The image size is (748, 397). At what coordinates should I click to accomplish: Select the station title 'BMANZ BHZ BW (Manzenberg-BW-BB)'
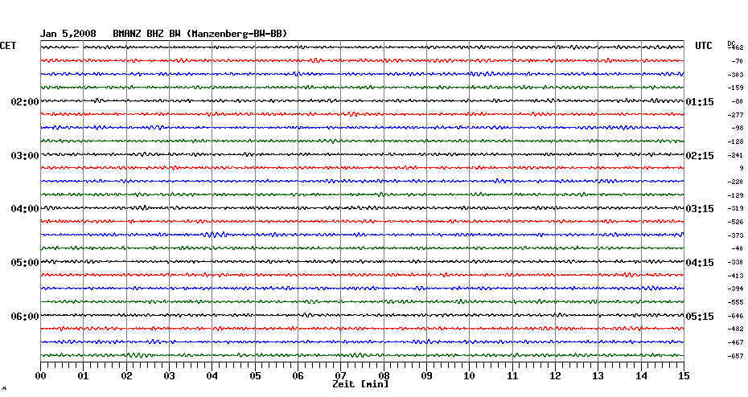[200, 34]
